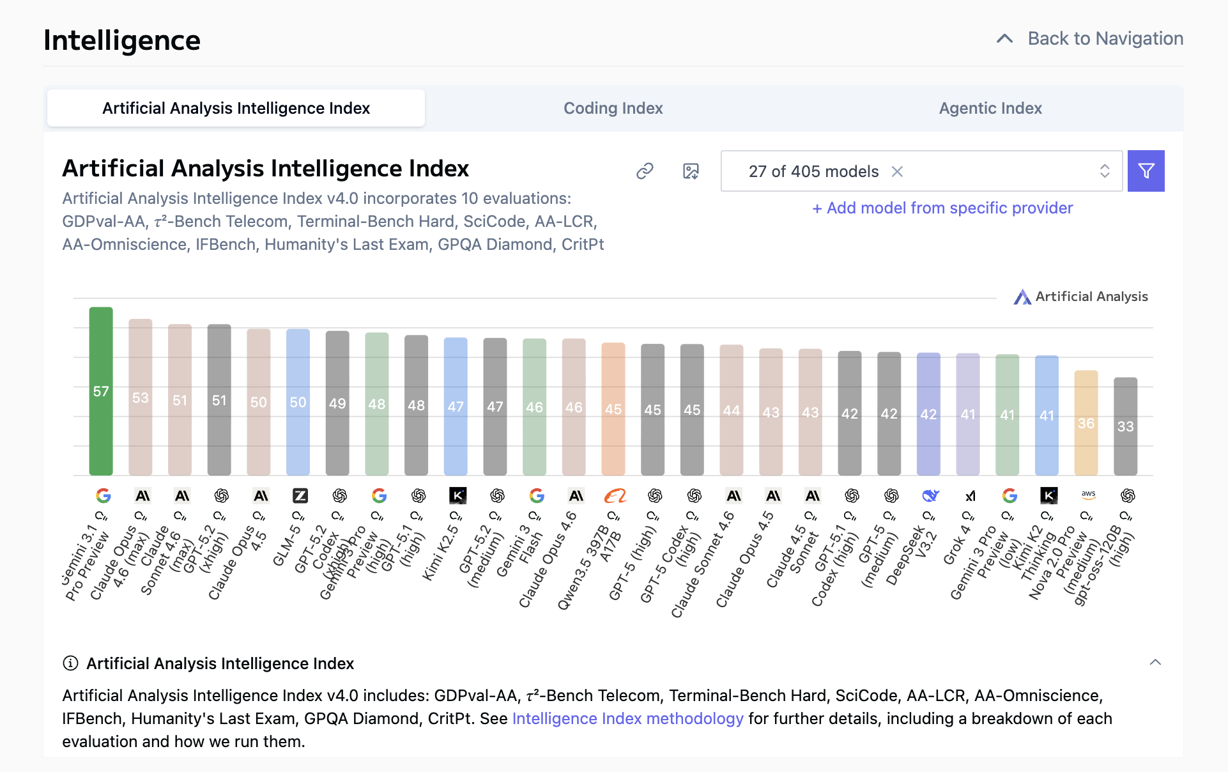Select Artificial Analysis Intelligence Index tab

tap(236, 108)
